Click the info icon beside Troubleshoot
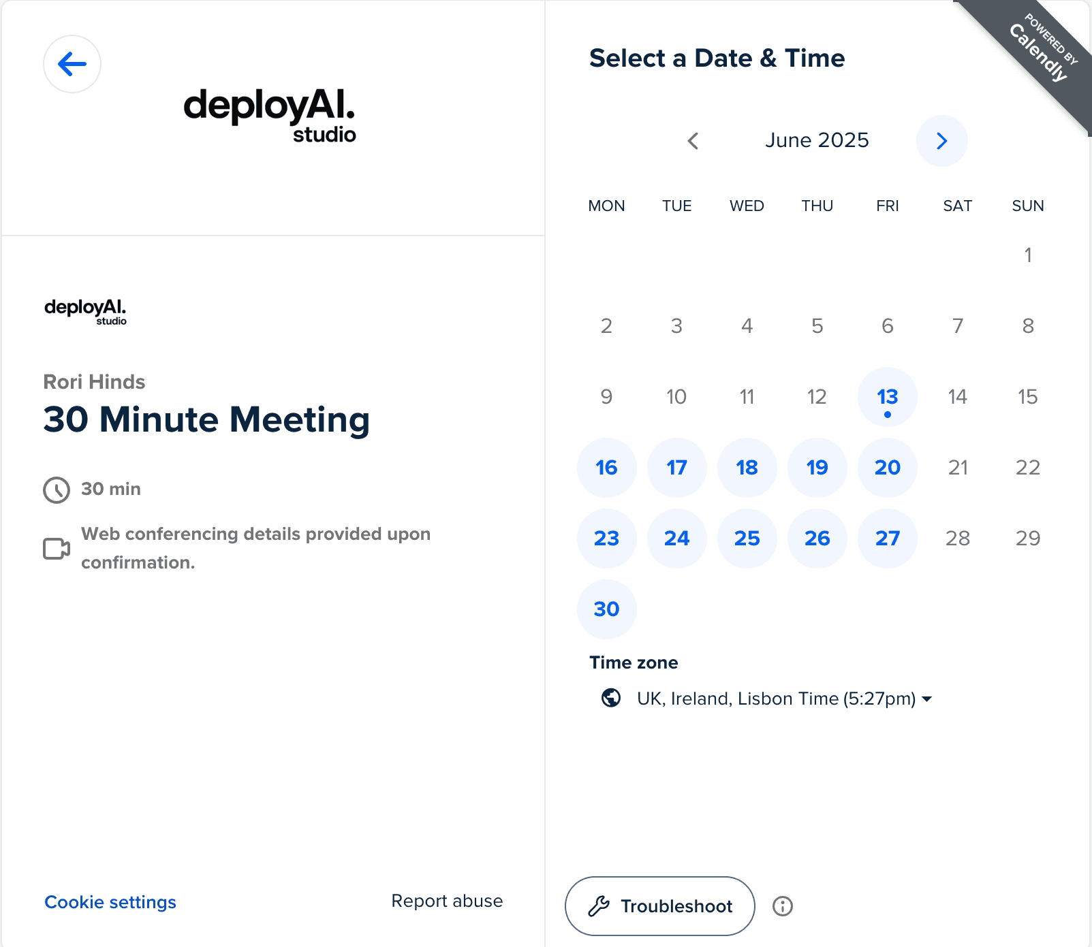This screenshot has width=1092, height=947. (x=782, y=905)
